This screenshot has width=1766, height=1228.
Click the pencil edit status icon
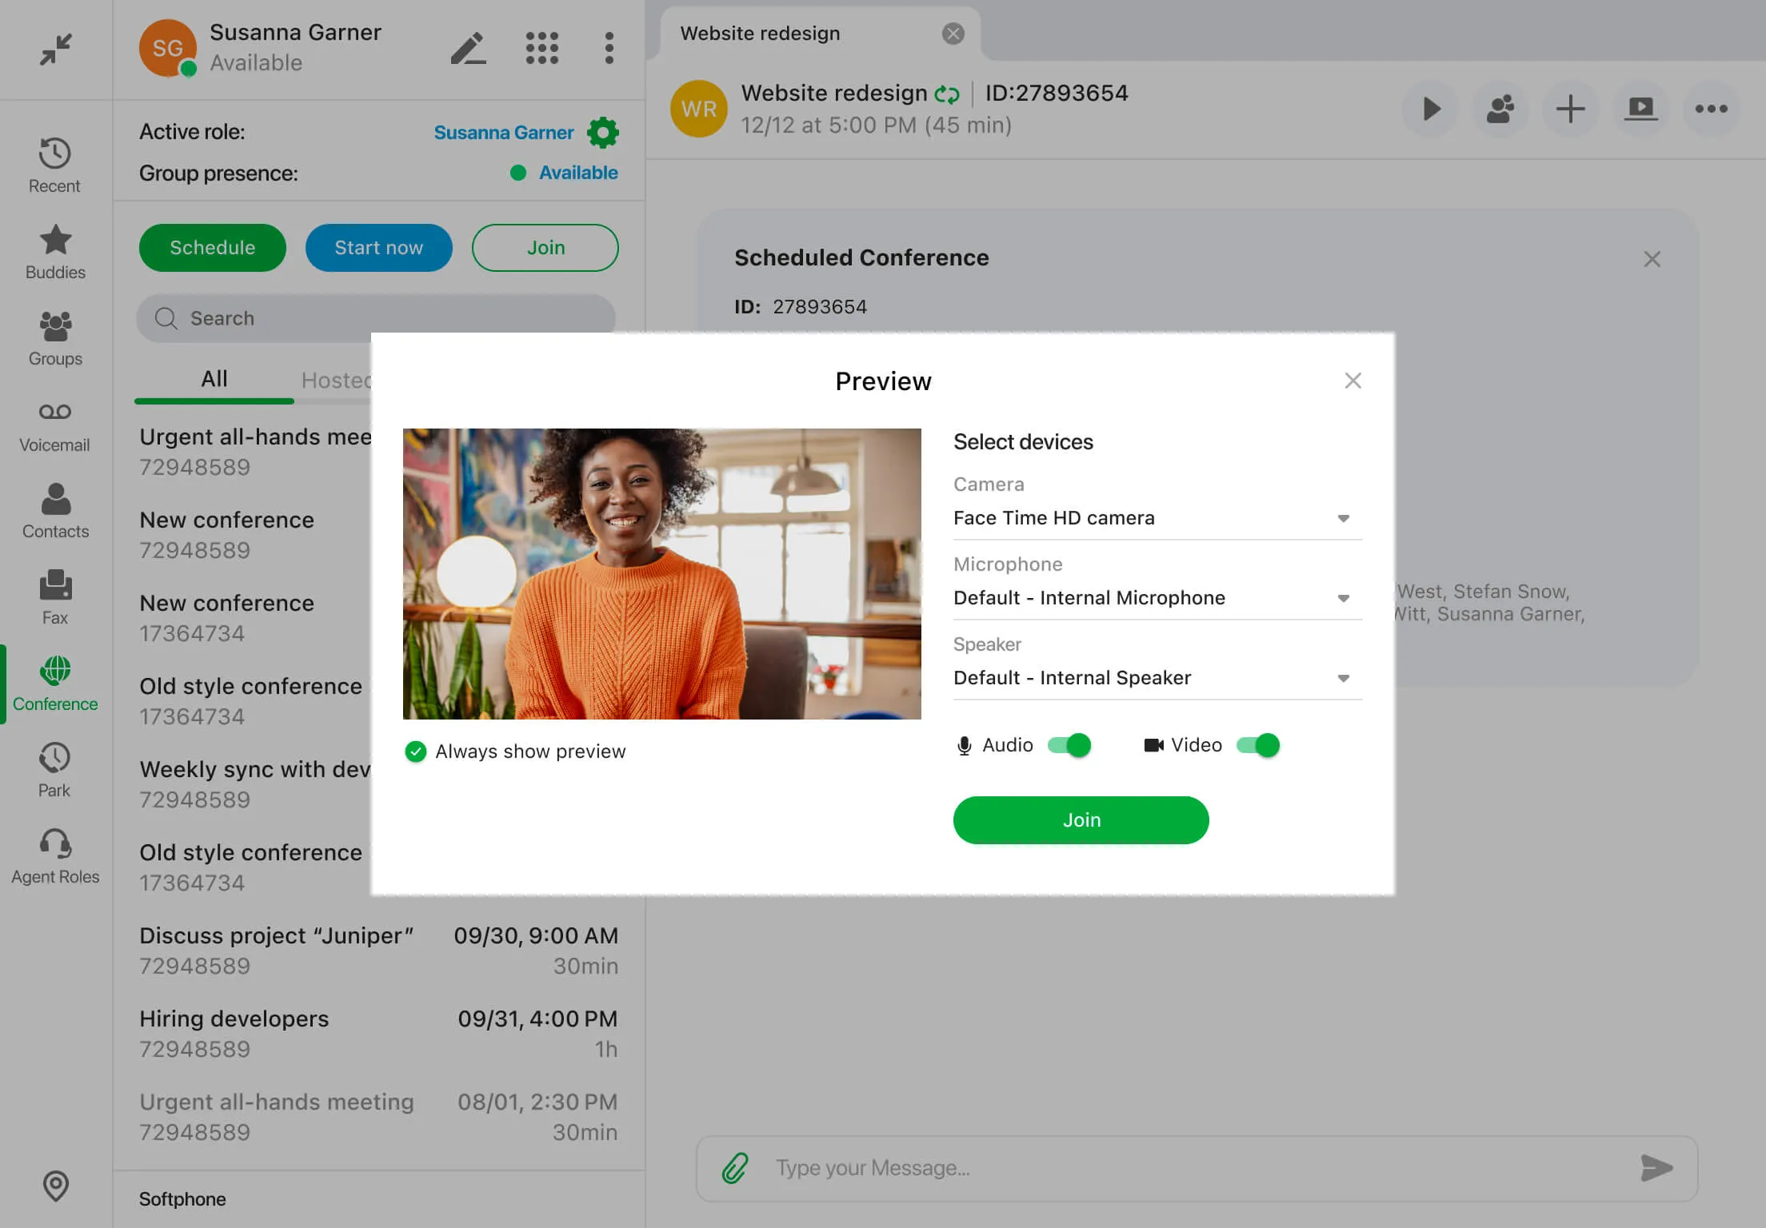(468, 48)
